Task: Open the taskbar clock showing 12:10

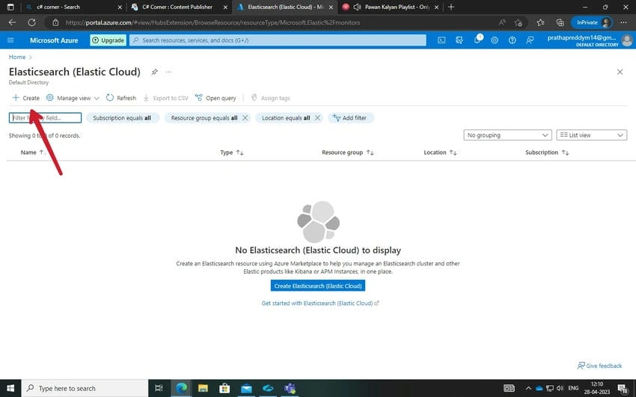Action: (596, 388)
